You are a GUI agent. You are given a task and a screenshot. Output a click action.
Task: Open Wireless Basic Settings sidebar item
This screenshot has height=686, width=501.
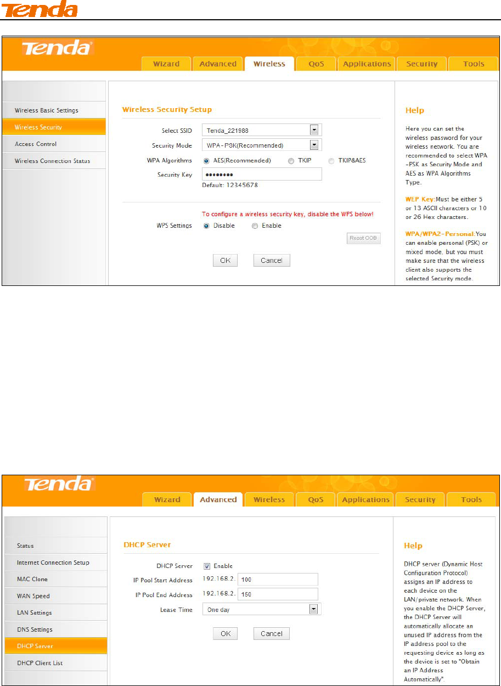pyautogui.click(x=53, y=110)
